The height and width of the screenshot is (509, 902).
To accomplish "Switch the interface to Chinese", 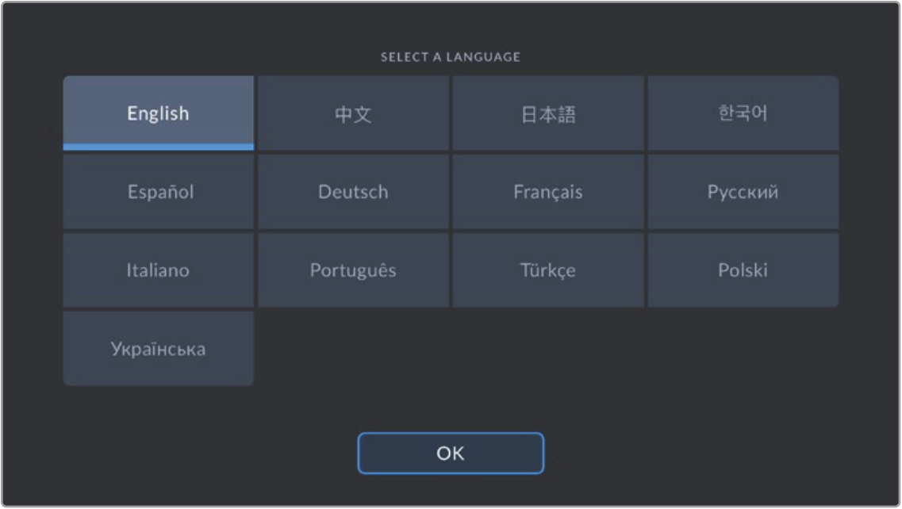I will [x=353, y=113].
